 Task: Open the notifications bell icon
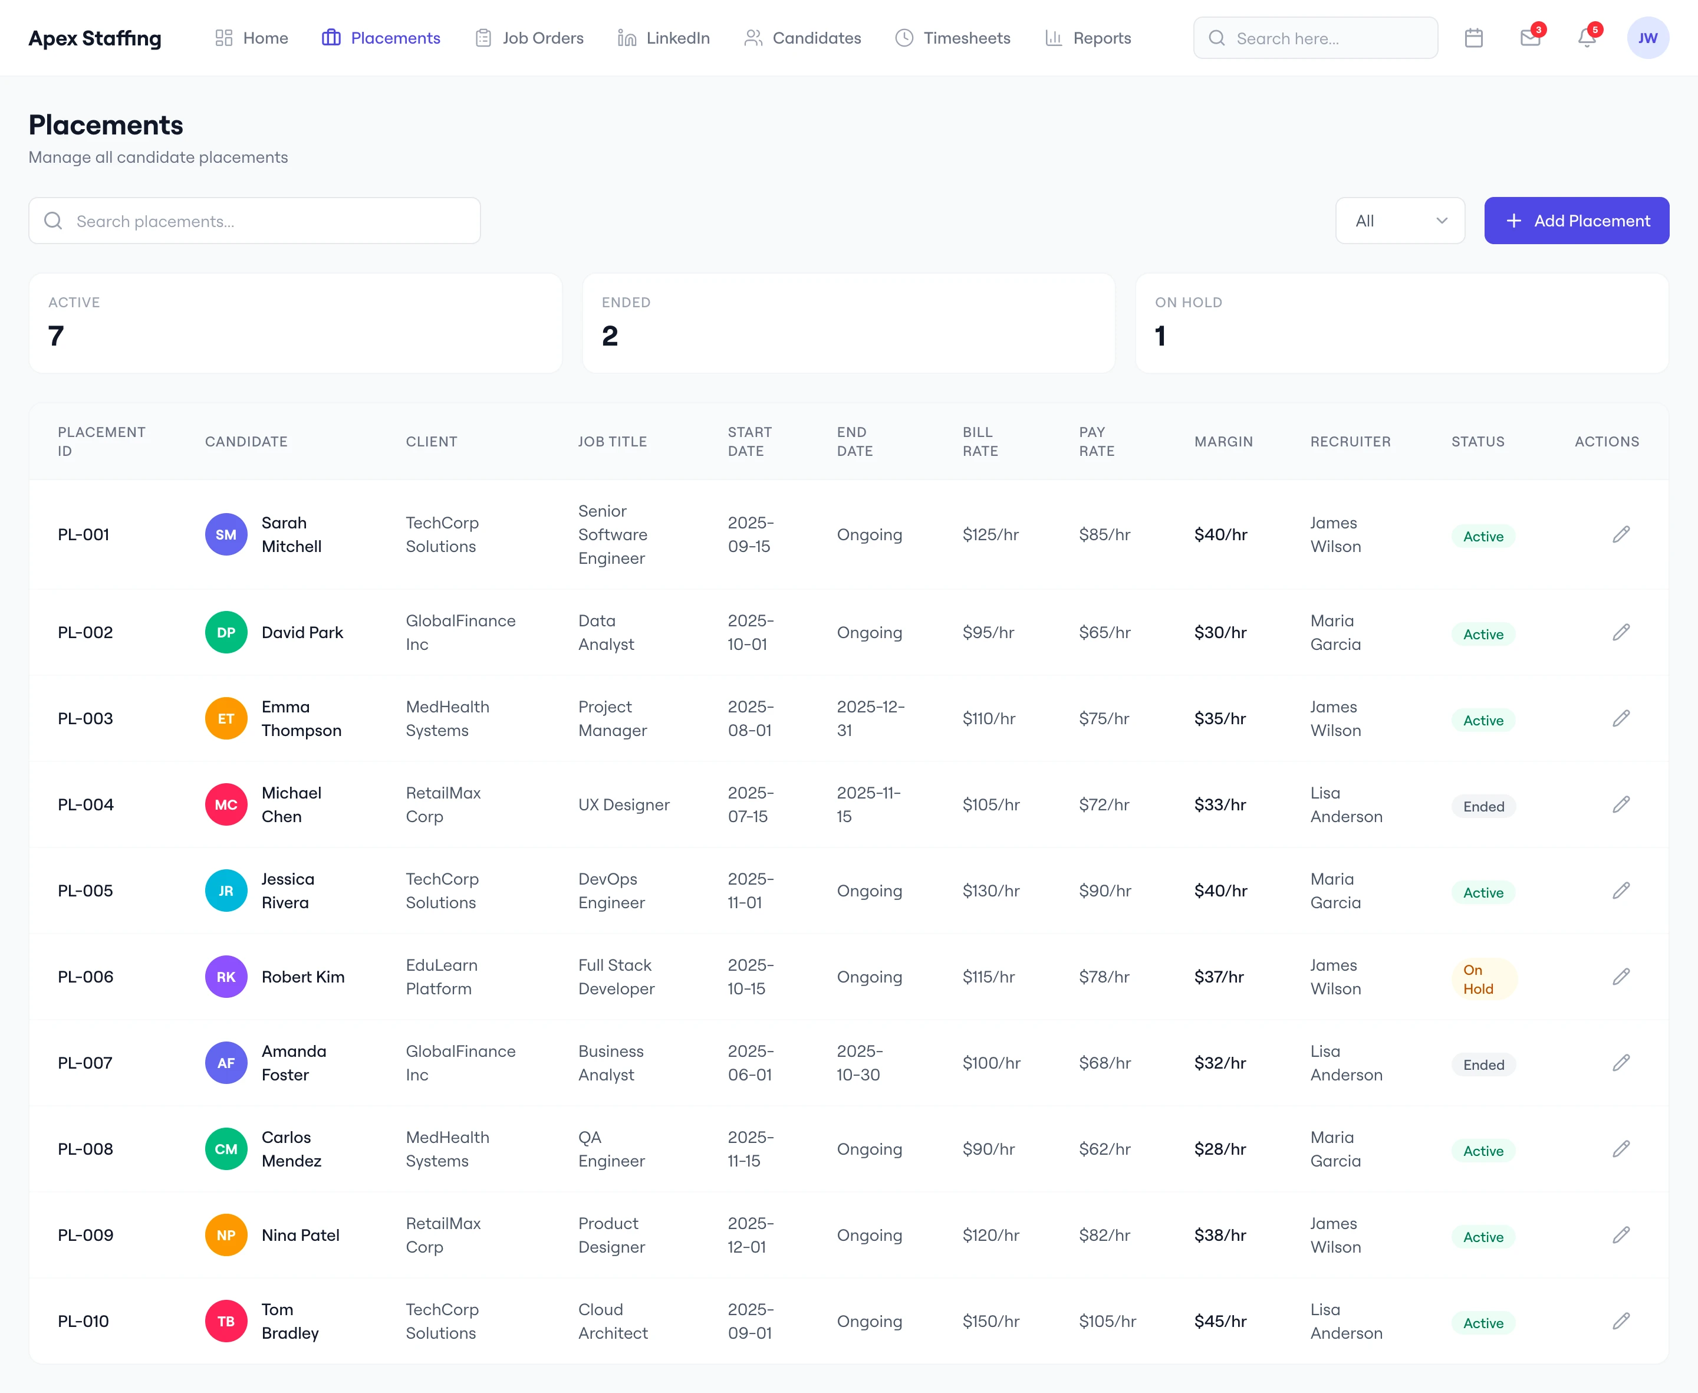click(1587, 38)
